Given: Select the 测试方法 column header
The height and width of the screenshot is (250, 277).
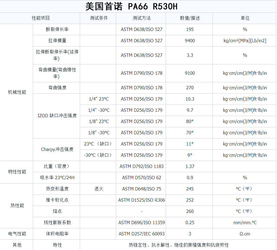Looking at the screenshot, I should click(141, 18).
